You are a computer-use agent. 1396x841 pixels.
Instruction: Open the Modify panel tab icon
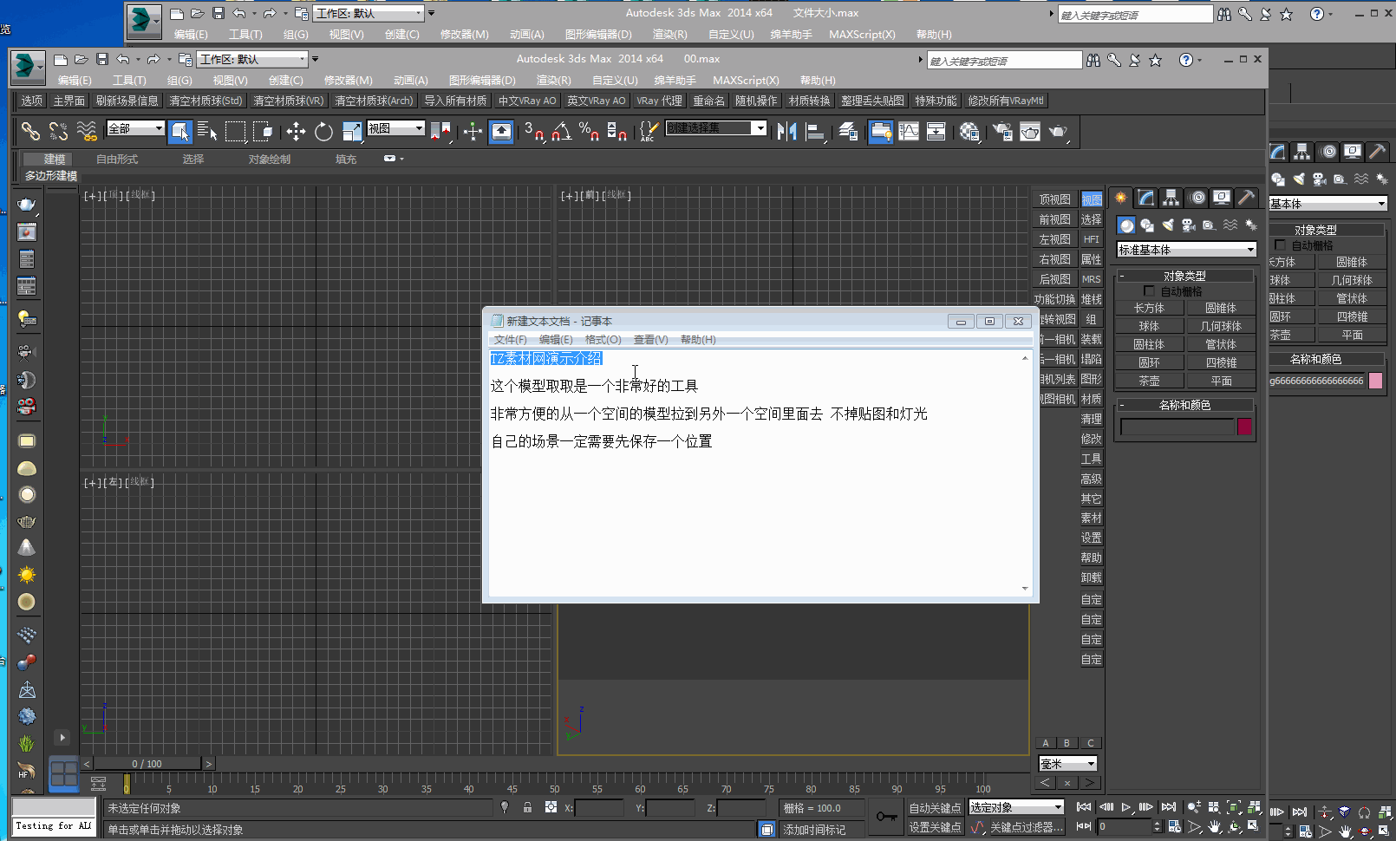(1146, 198)
